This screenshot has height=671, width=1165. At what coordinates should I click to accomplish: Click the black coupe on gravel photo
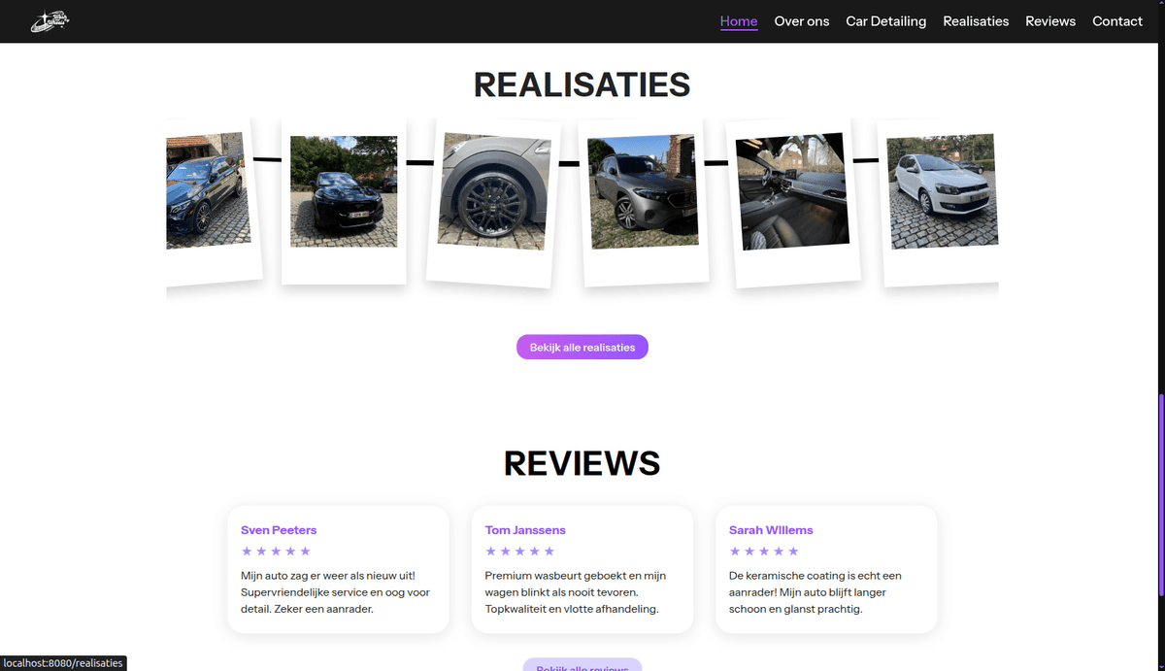344,190
